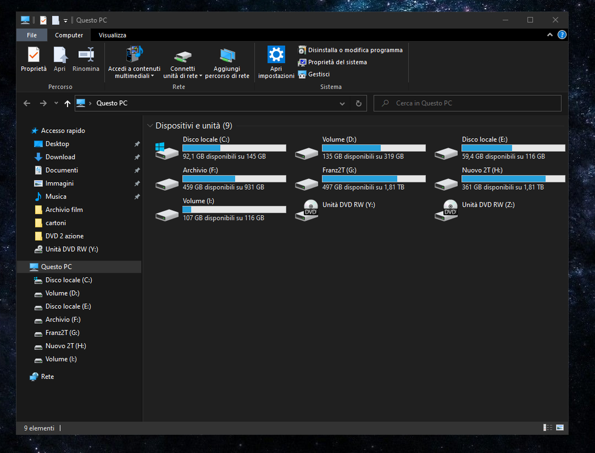The image size is (595, 453).
Task: Switch to the Computer tab
Action: pos(69,35)
